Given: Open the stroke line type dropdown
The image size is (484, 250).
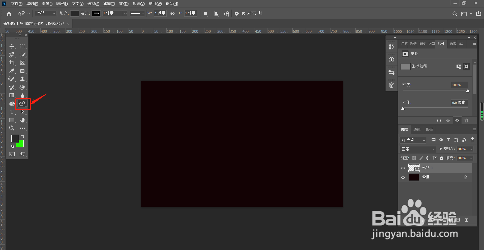Looking at the screenshot, I should click(x=137, y=14).
